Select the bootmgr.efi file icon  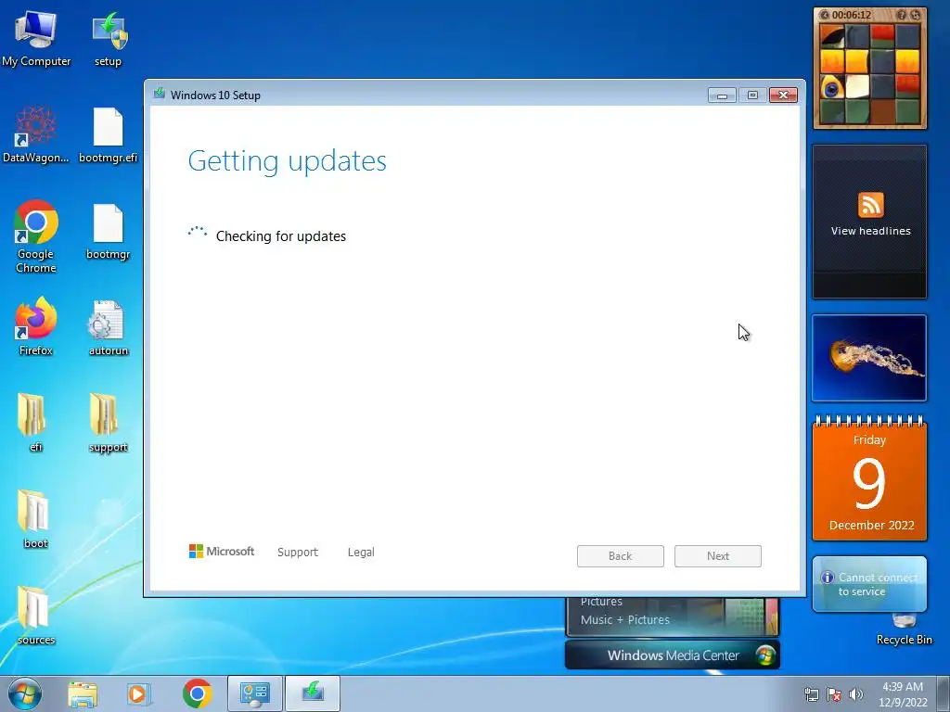tap(109, 133)
